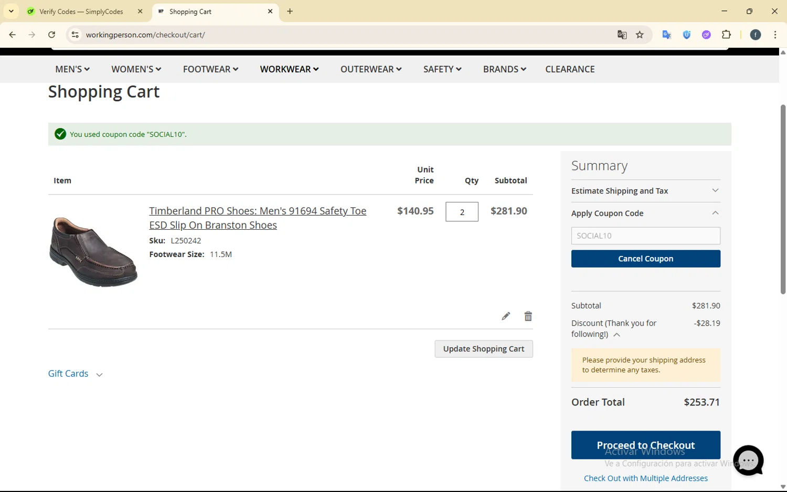Image resolution: width=787 pixels, height=492 pixels.
Task: Go back to the previous page
Action: click(12, 35)
